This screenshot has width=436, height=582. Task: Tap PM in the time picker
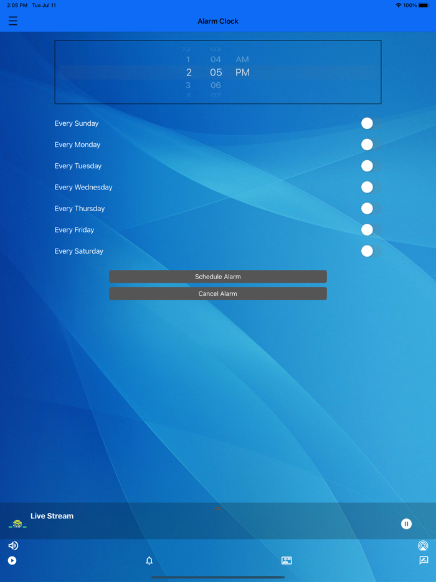(x=242, y=72)
